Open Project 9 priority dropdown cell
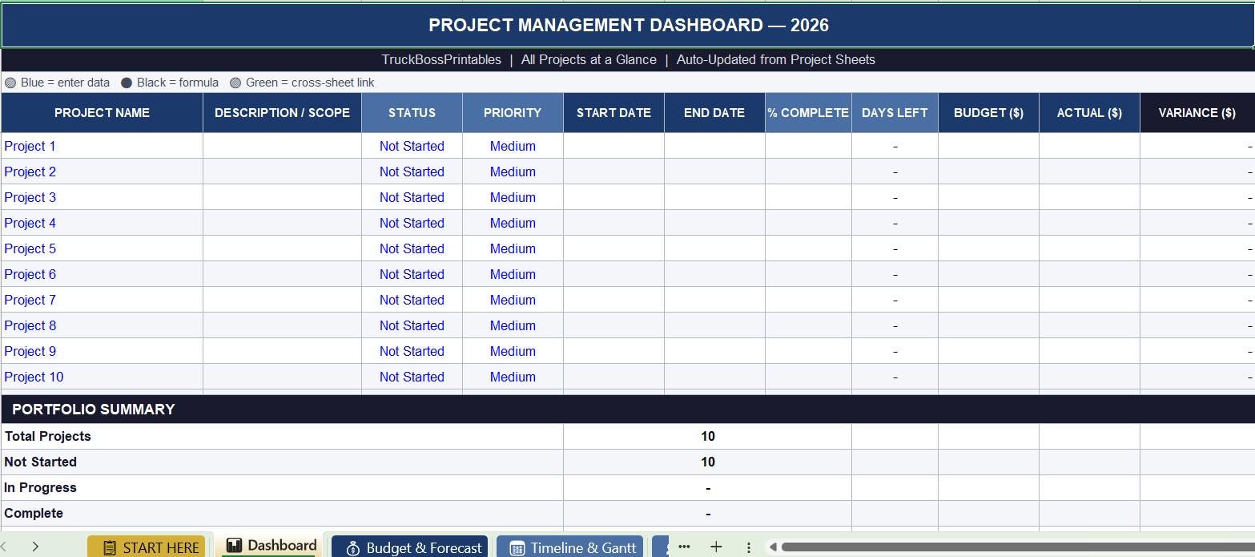This screenshot has width=1255, height=557. point(513,351)
